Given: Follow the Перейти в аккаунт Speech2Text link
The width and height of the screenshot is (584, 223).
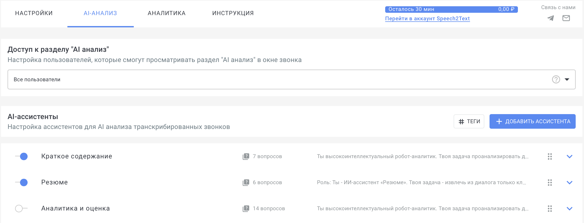Looking at the screenshot, I should [x=427, y=18].
